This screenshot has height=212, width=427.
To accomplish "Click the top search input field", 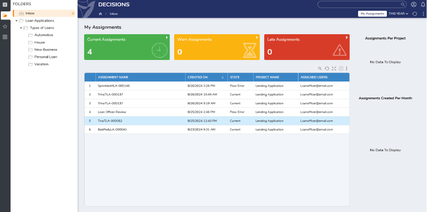I will pyautogui.click(x=362, y=5).
